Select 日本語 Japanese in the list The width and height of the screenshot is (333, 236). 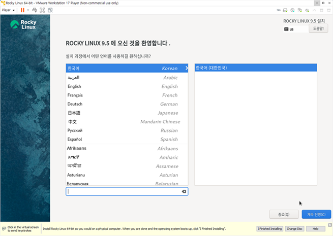click(127, 113)
